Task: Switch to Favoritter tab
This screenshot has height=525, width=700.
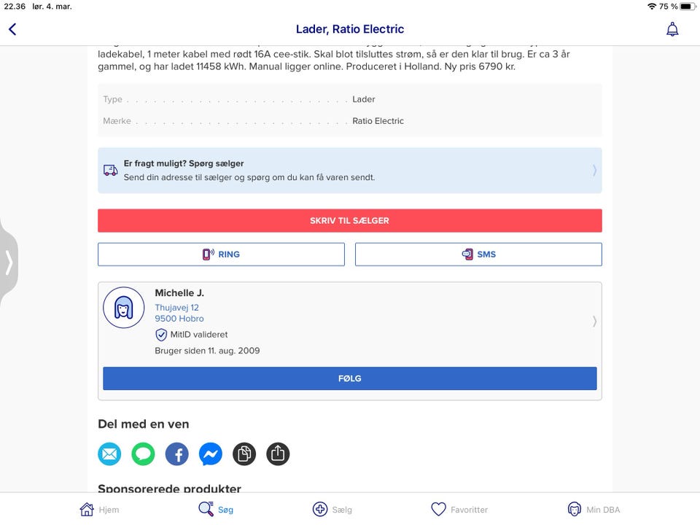Action: [459, 509]
